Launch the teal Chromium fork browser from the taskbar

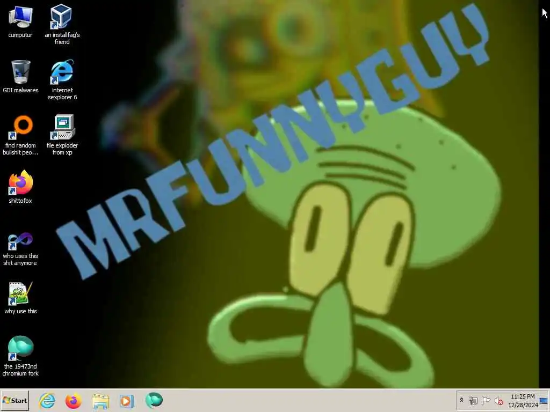point(154,400)
